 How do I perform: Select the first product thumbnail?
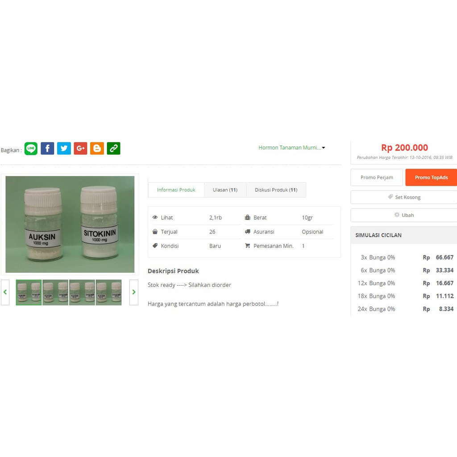pyautogui.click(x=29, y=292)
